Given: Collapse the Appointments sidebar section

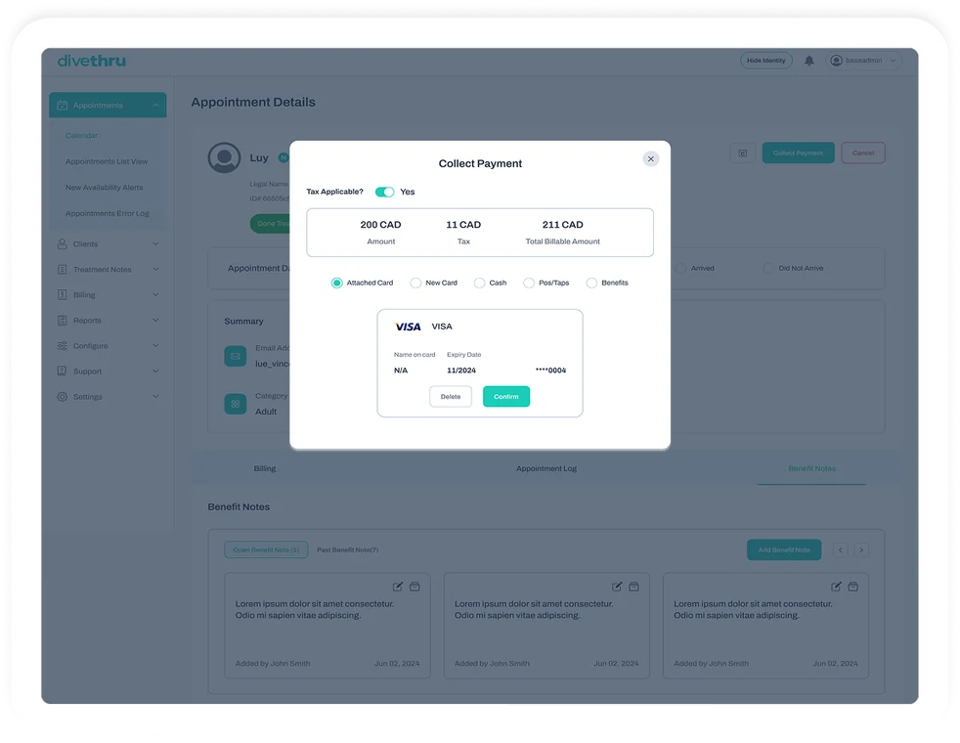Looking at the screenshot, I should (155, 106).
